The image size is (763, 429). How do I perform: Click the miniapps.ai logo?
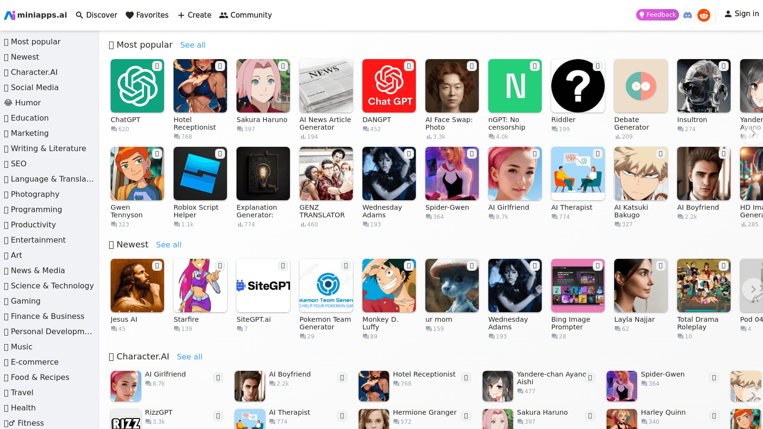36,15
